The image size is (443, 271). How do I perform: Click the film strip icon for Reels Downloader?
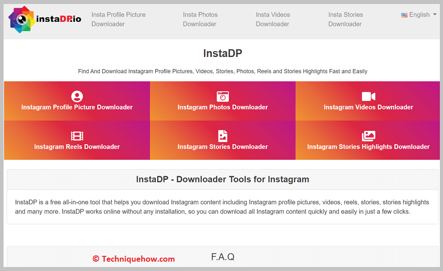click(77, 136)
